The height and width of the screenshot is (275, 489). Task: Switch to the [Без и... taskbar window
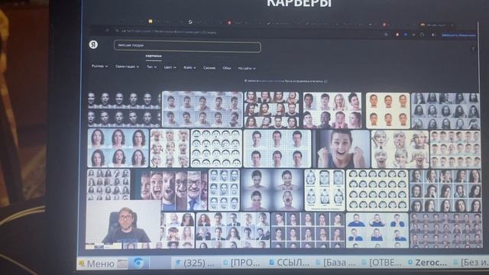click(x=471, y=263)
